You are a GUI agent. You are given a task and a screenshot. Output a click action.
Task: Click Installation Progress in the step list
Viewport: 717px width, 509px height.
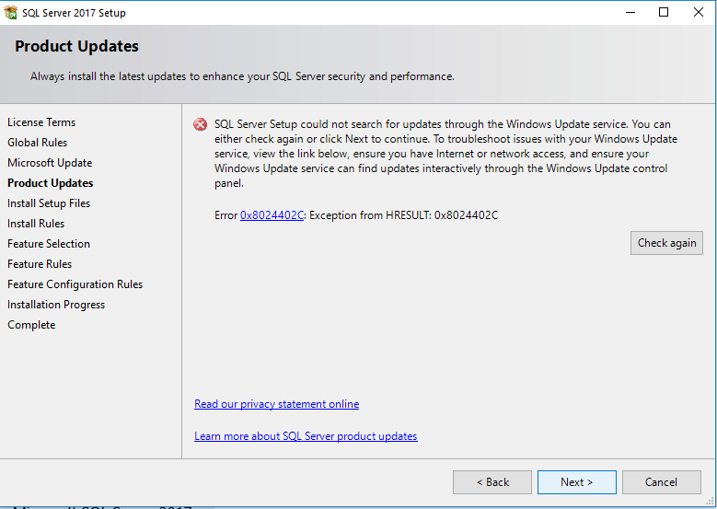coord(56,305)
